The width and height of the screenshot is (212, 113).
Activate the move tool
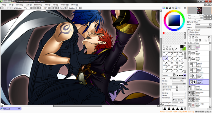[x=164, y=50]
